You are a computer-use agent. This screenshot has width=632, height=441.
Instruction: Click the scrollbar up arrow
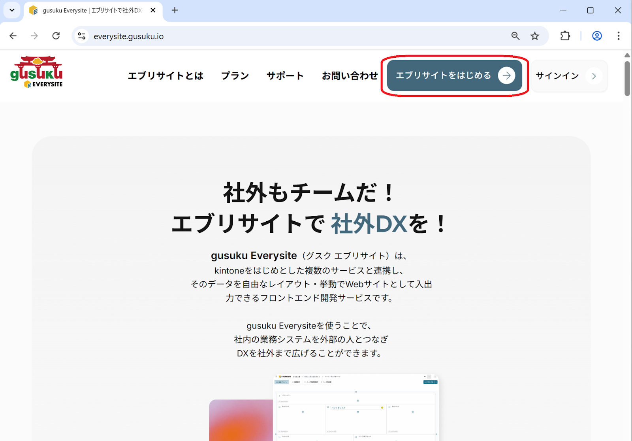point(627,55)
